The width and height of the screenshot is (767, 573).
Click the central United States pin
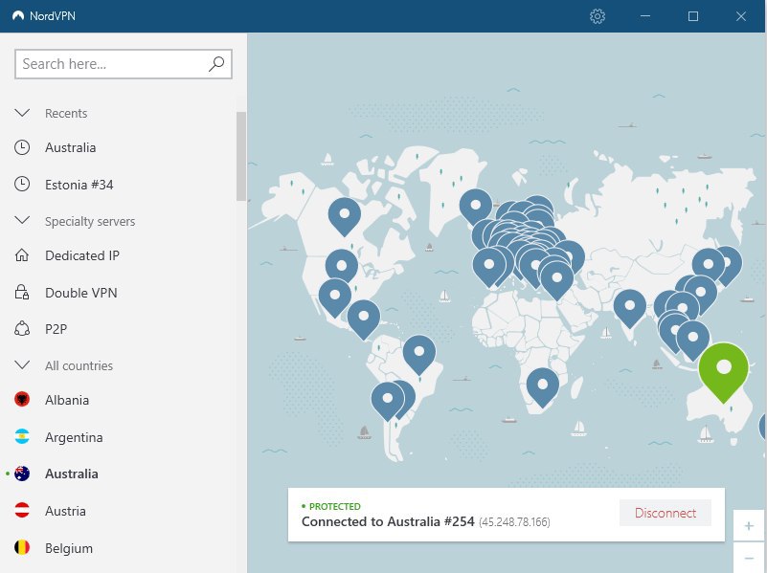pos(342,268)
